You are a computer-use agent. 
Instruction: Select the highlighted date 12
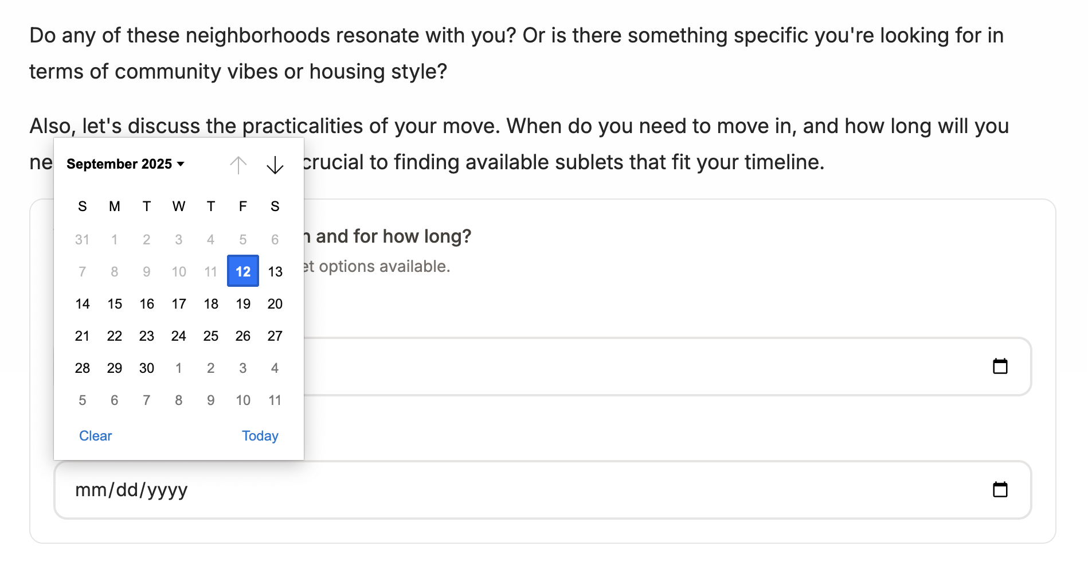point(242,271)
